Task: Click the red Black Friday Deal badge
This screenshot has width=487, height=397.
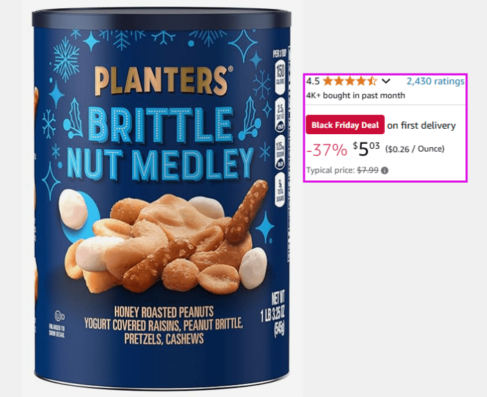Action: pyautogui.click(x=345, y=124)
